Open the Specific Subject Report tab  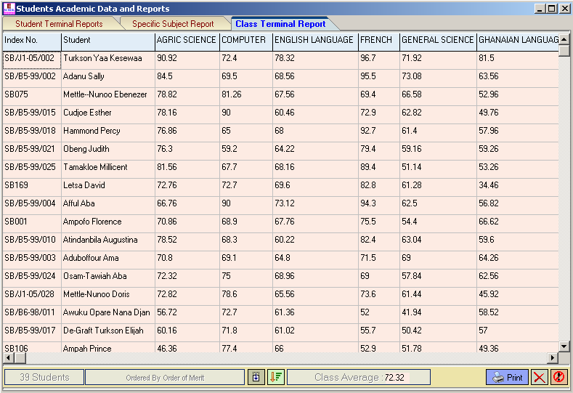coord(173,24)
